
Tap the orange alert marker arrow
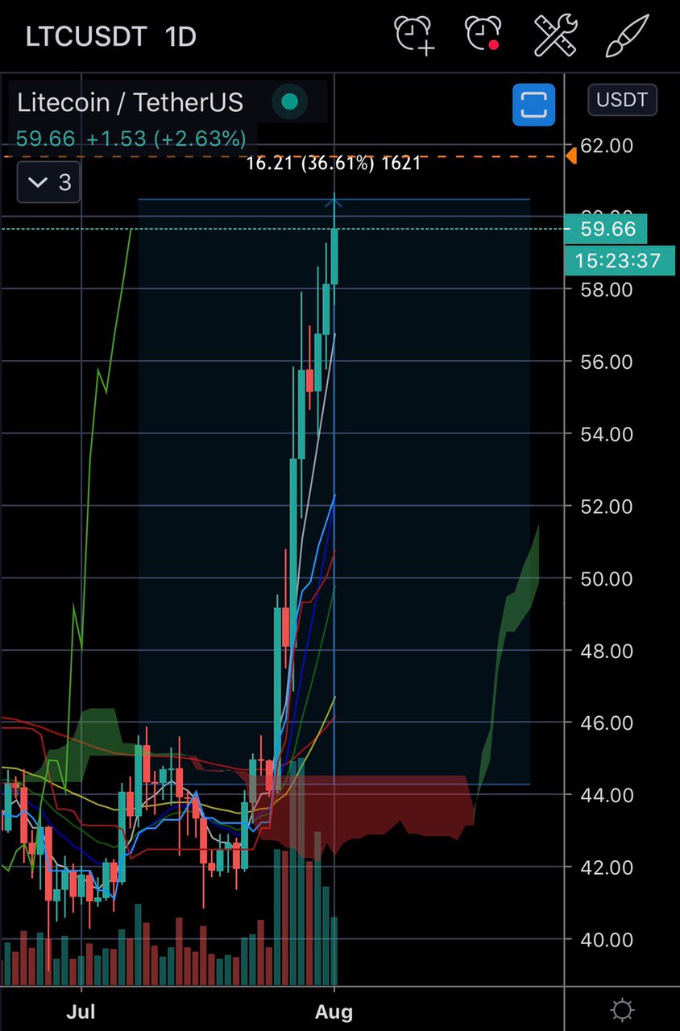coord(571,155)
